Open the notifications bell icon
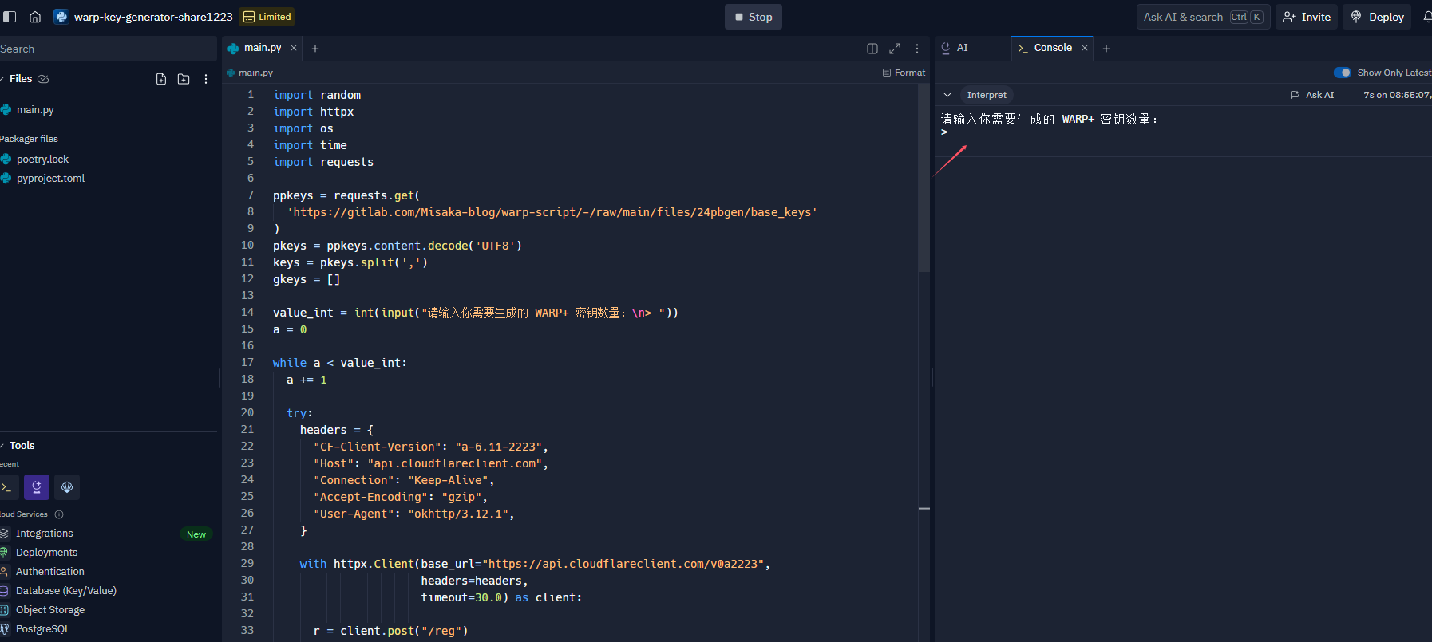The height and width of the screenshot is (642, 1432). click(x=1426, y=17)
